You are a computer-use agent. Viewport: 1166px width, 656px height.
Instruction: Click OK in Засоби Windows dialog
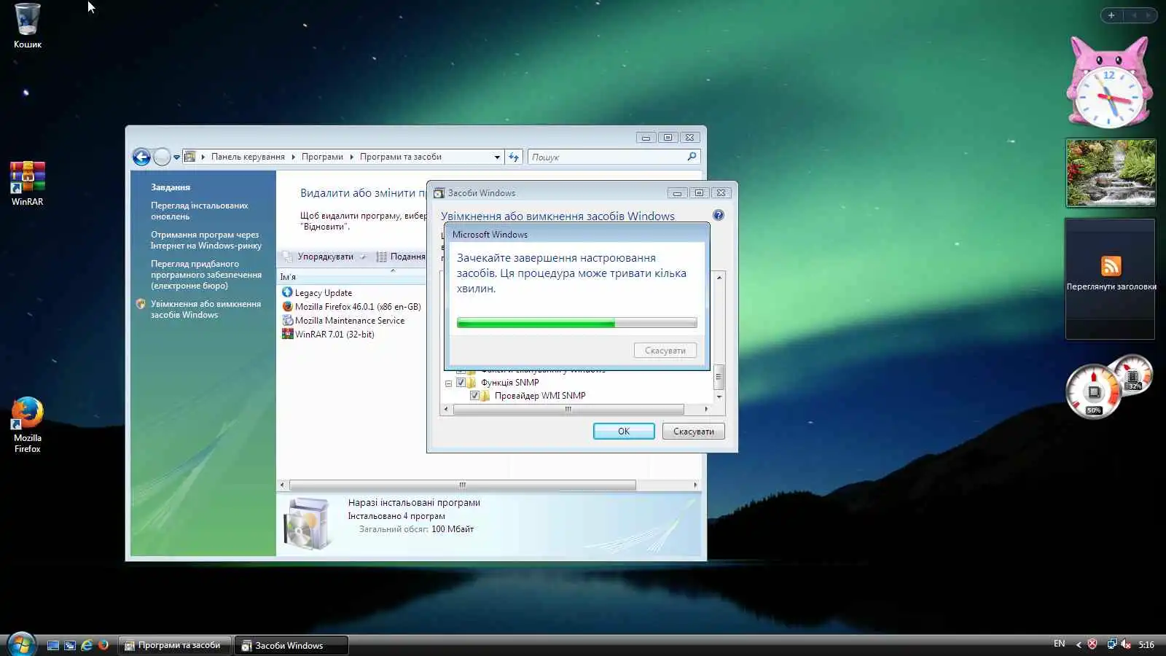coord(624,431)
